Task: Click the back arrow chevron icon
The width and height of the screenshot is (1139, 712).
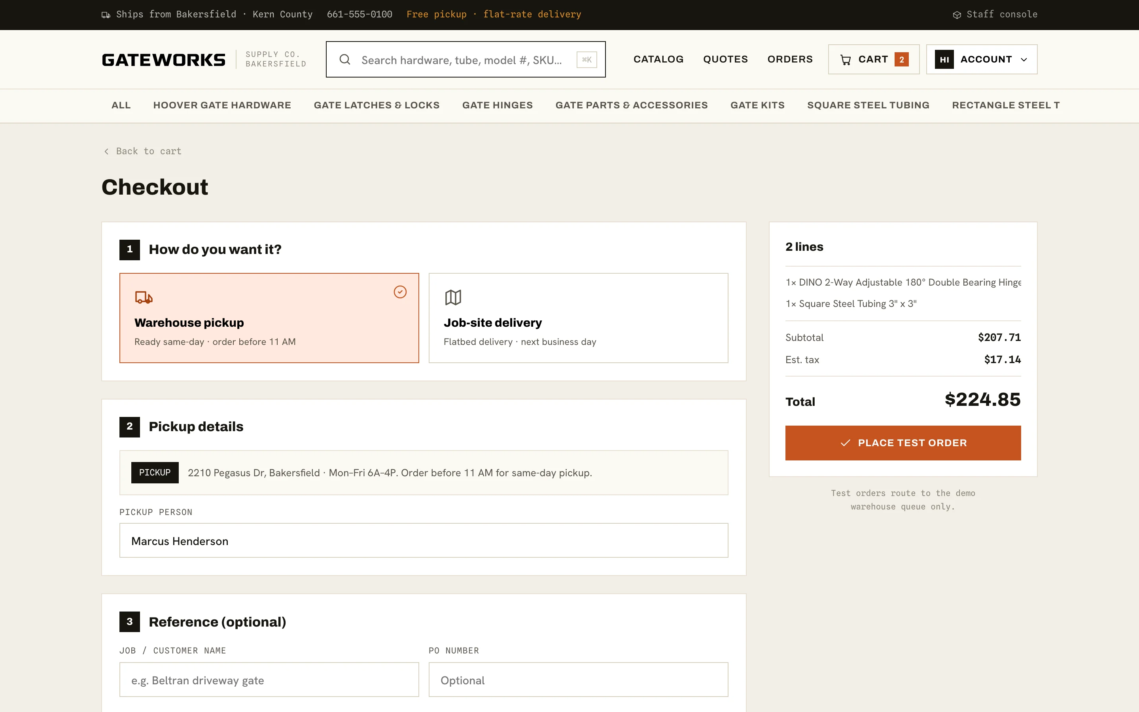Action: coord(106,151)
